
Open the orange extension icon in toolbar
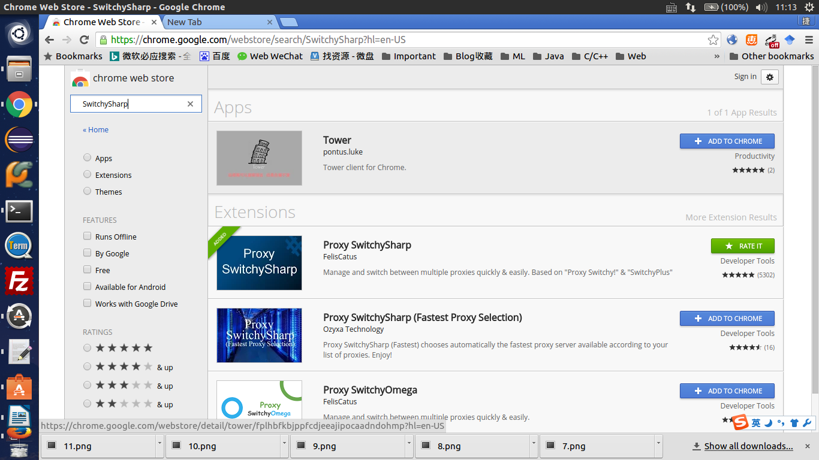(x=751, y=40)
